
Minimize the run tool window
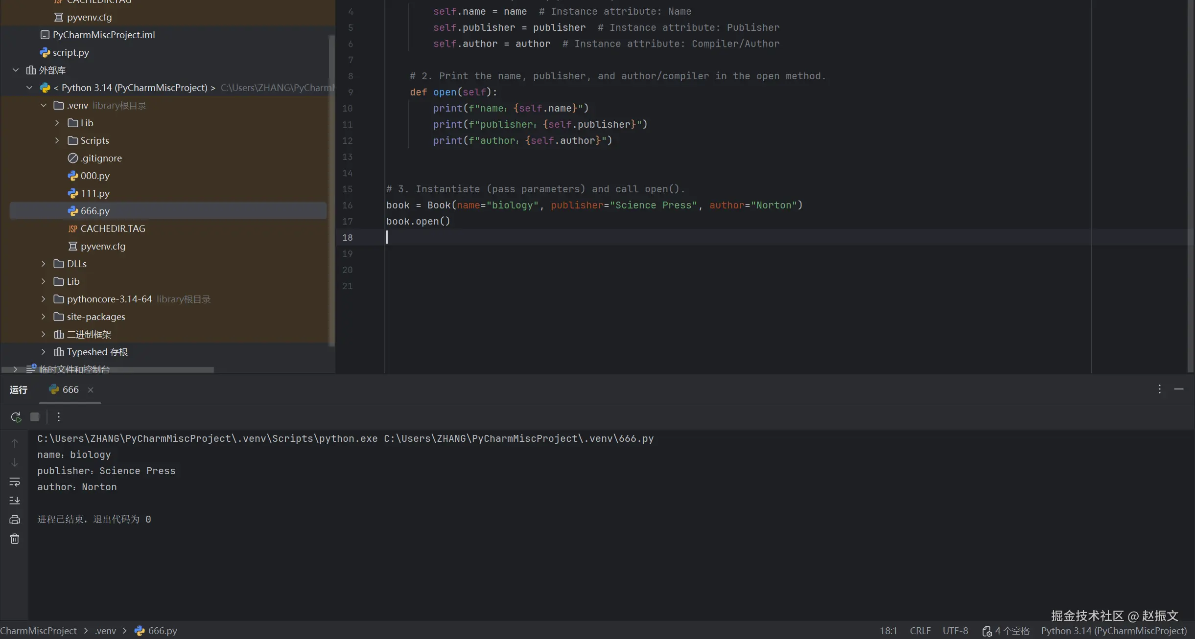(1179, 389)
